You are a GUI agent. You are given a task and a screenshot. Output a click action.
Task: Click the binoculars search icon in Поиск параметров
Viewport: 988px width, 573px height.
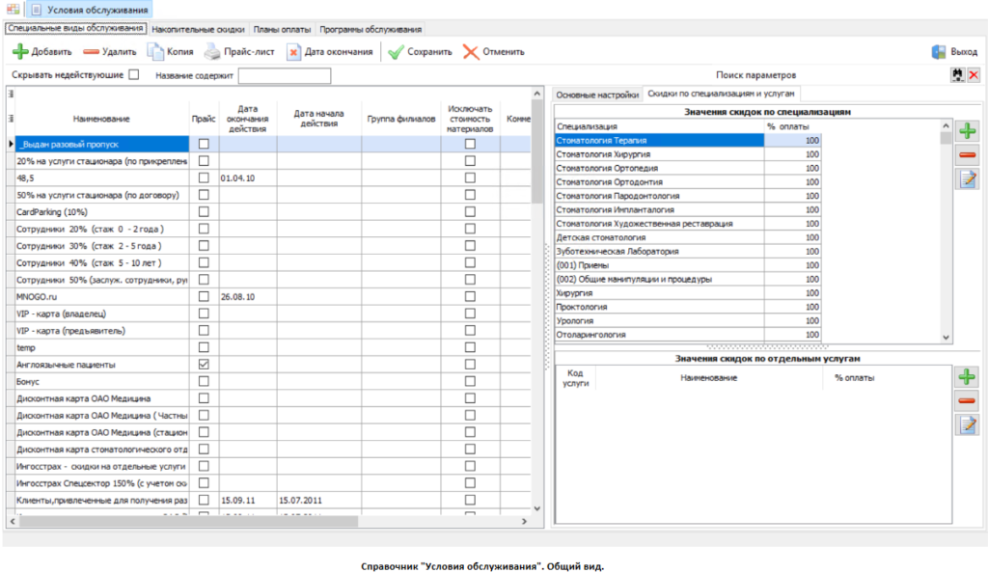pos(957,75)
